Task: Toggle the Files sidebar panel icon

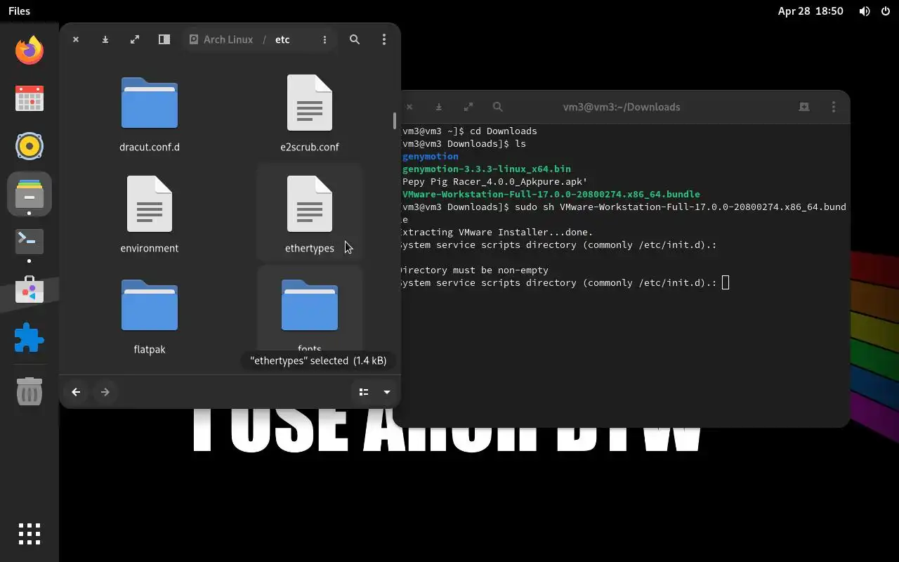Action: point(164,39)
